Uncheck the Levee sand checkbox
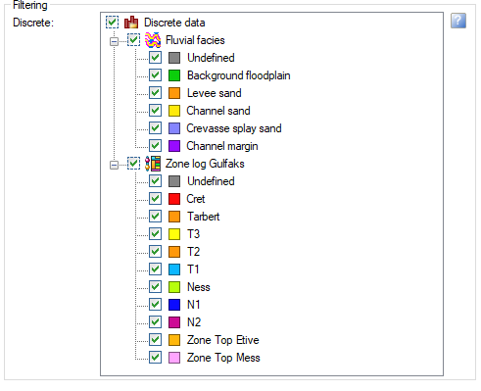 pos(155,93)
